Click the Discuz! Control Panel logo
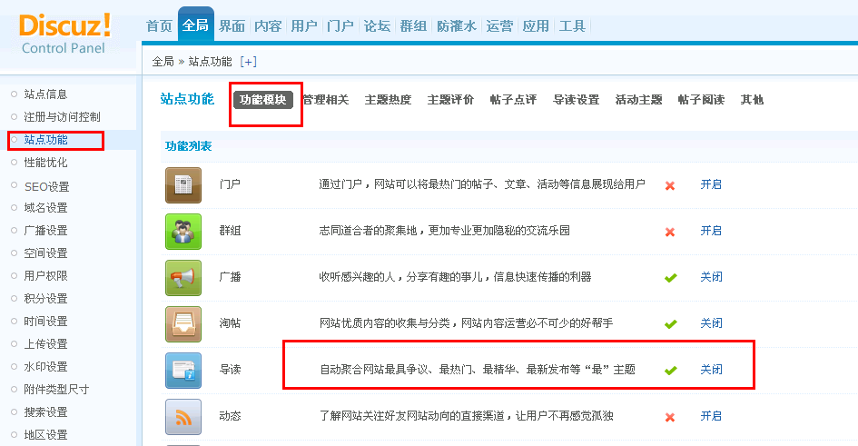Viewport: 858px width, 446px height. [x=64, y=34]
